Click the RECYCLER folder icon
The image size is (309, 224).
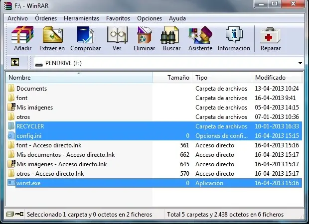pos(11,126)
